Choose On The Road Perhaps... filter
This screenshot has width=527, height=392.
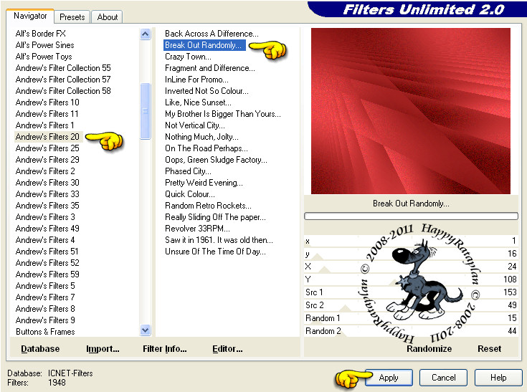pyautogui.click(x=206, y=148)
